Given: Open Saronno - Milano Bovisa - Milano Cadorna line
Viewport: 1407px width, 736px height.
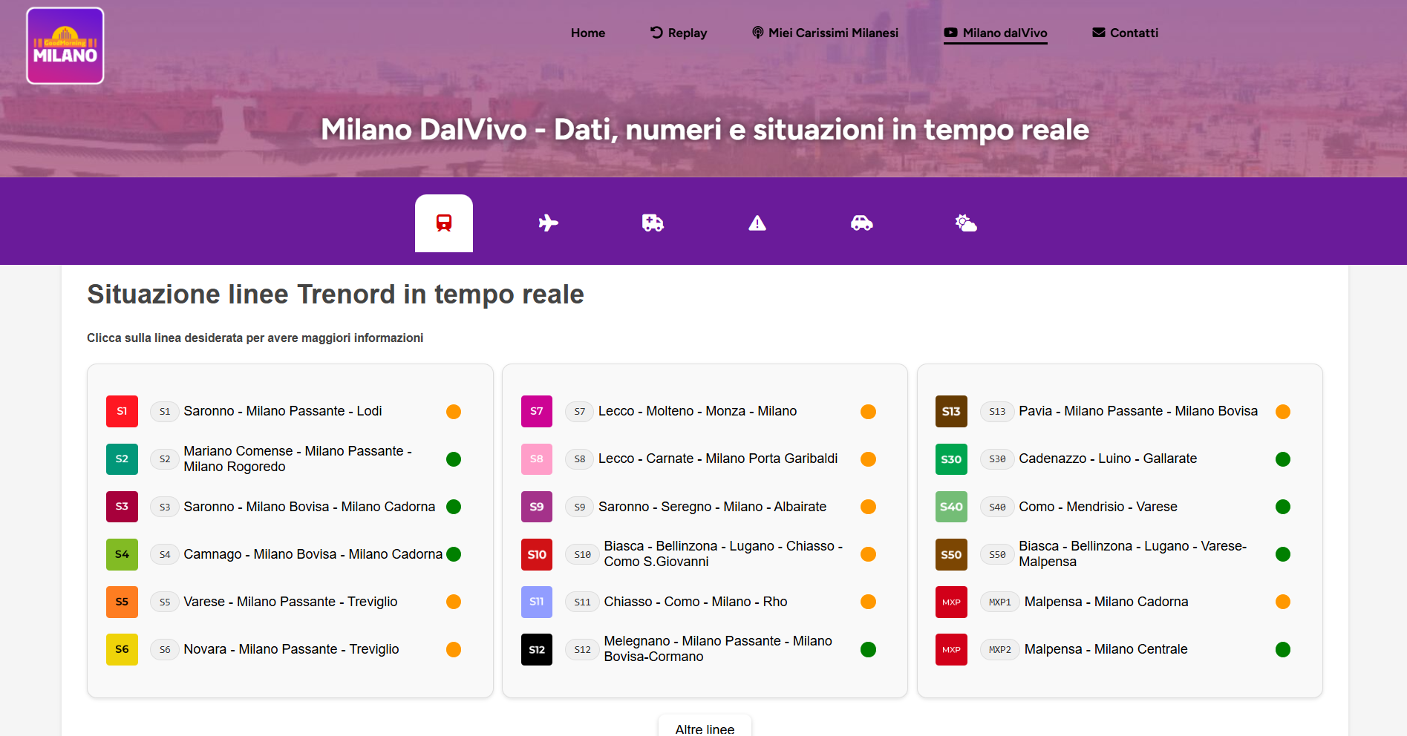Looking at the screenshot, I should 309,507.
